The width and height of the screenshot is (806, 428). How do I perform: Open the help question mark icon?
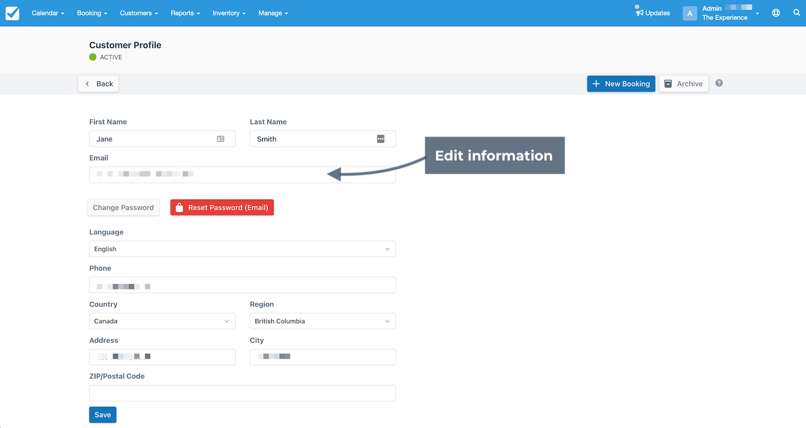coord(719,83)
